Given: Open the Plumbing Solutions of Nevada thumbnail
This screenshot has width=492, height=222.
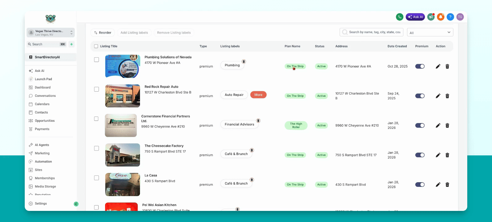Looking at the screenshot, I should [123, 66].
